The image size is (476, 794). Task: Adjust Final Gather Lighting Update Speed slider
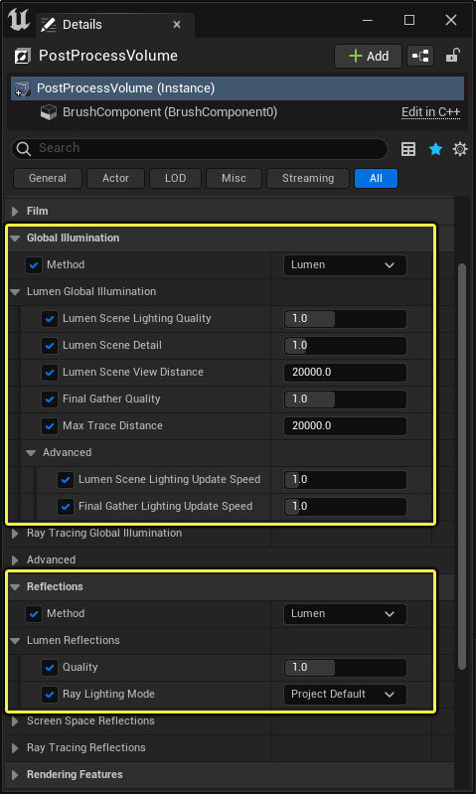(x=345, y=507)
